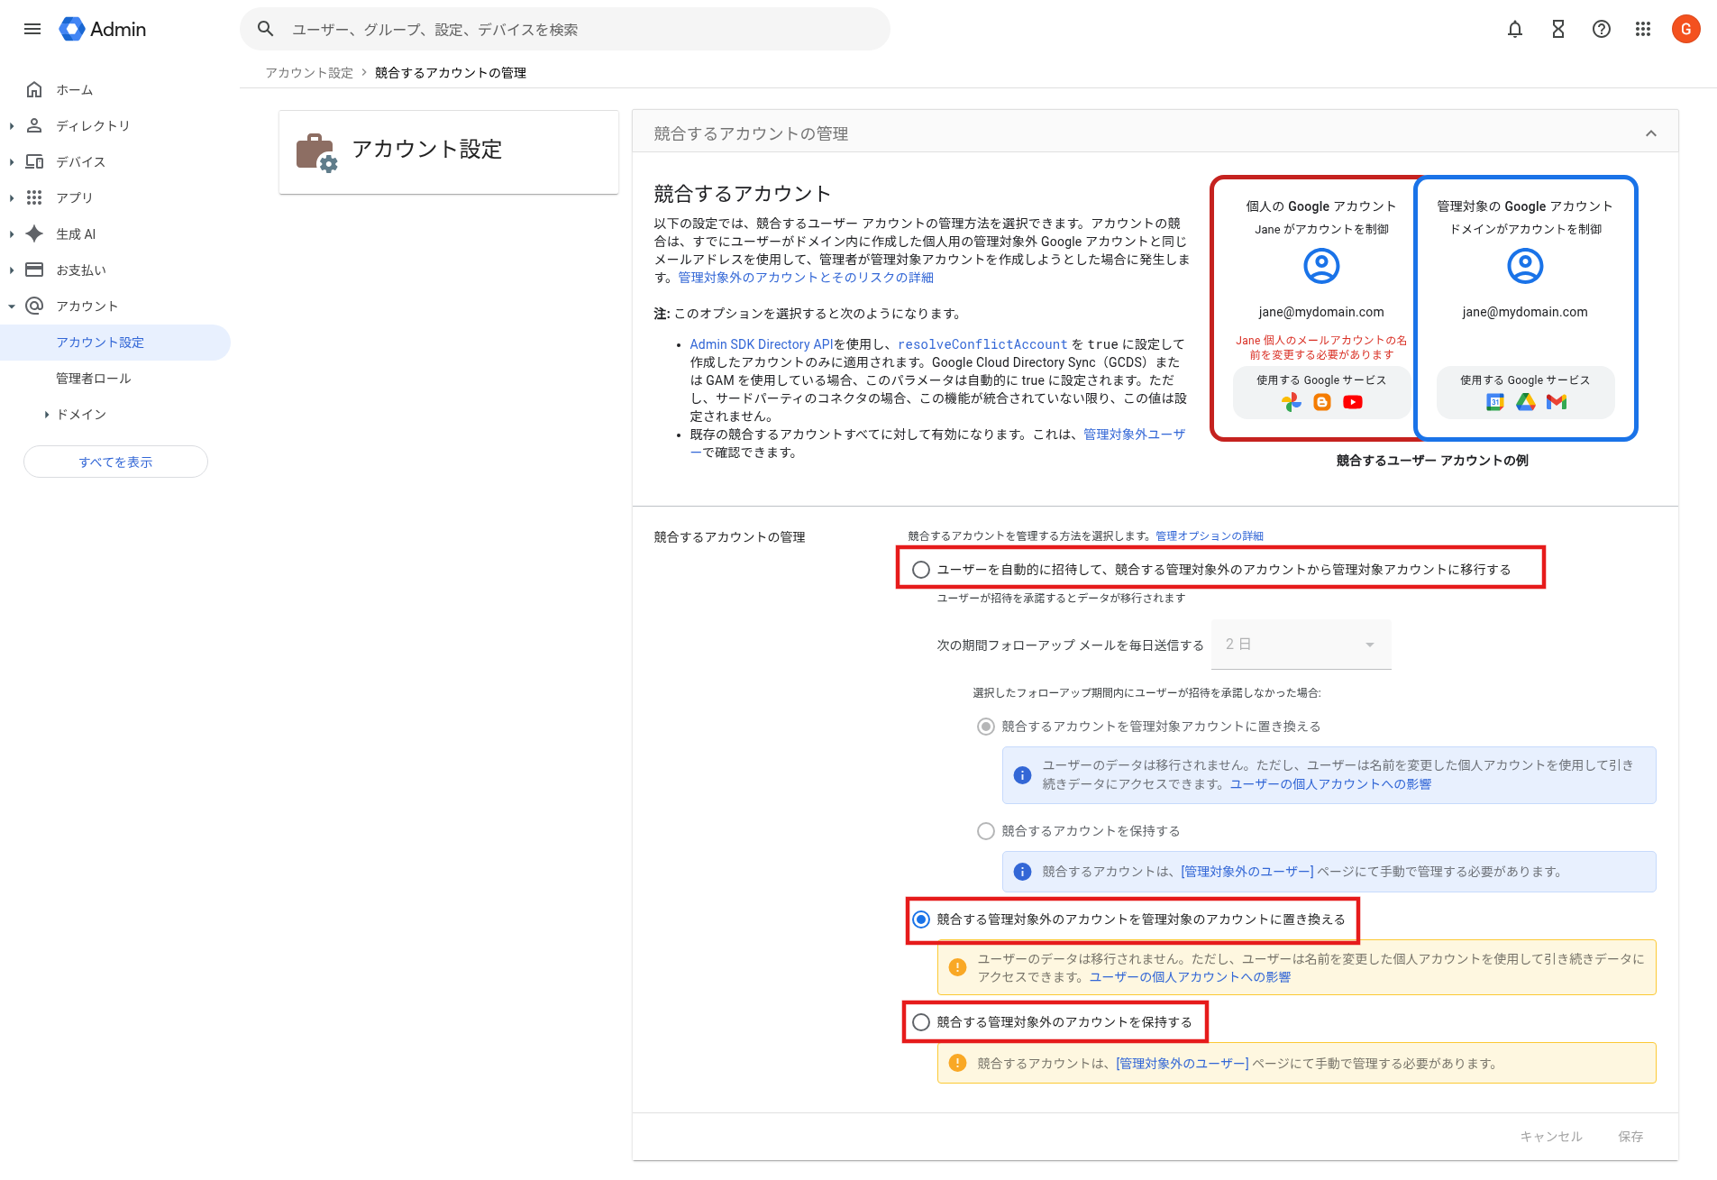
Task: Click the 生成 AI sparkle icon
Action: (34, 233)
